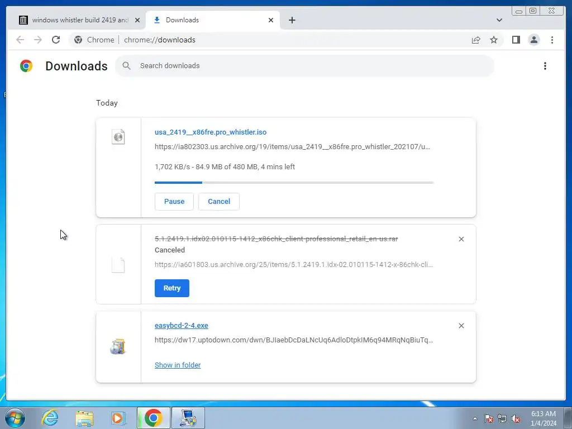Switch to the windows whistler build 2419 tab
This screenshot has width=572, height=429.
coord(80,20)
